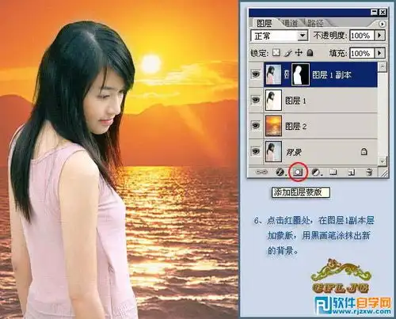Image resolution: width=396 pixels, height=319 pixels.
Task: Hide the 图层 1 layer eye
Action: 256,100
